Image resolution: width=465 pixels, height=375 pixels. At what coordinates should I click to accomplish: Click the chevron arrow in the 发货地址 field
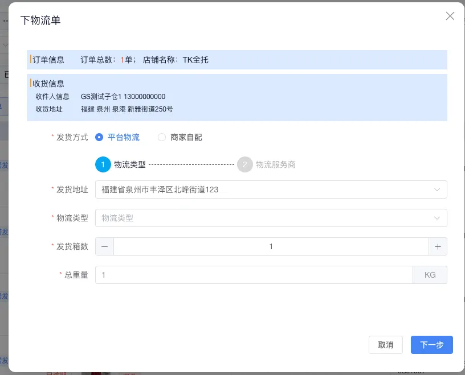pyautogui.click(x=437, y=189)
